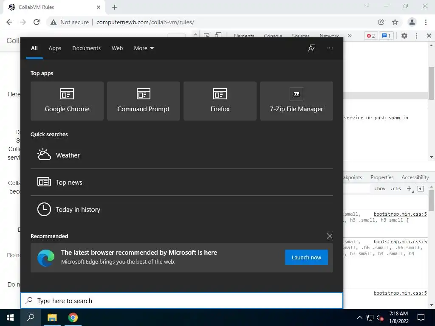The image size is (435, 326).
Task: Switch to DevTools Console tab
Action: pos(273,36)
